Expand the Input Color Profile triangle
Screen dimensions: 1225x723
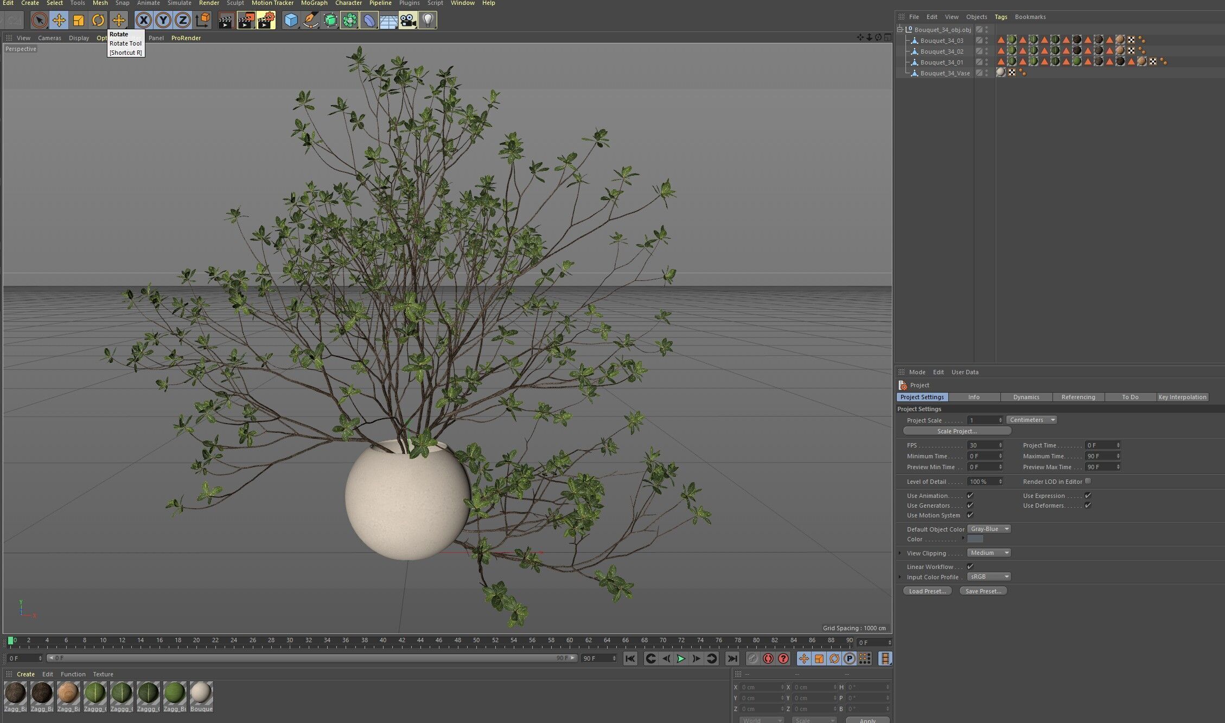point(900,577)
